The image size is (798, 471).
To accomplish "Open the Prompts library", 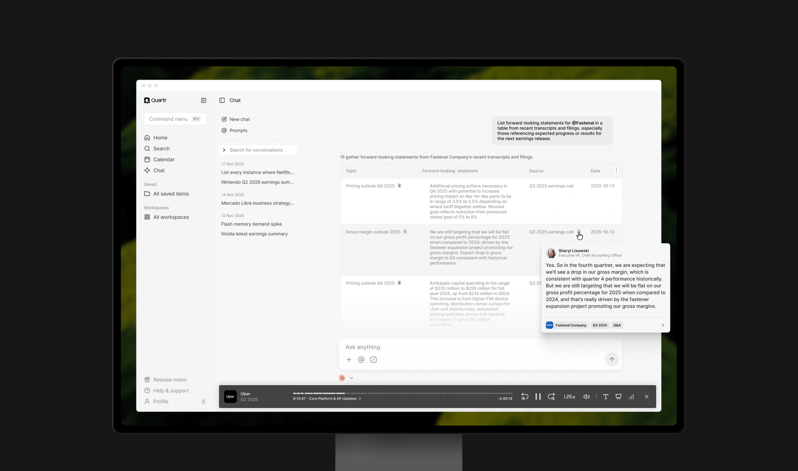I will (234, 130).
